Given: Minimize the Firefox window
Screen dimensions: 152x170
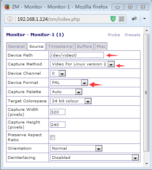Looking at the screenshot, I should tap(117, 7).
